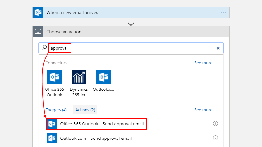This screenshot has height=147, width=262.
Task: Click the Choose an action header bar
Action: 131,32
